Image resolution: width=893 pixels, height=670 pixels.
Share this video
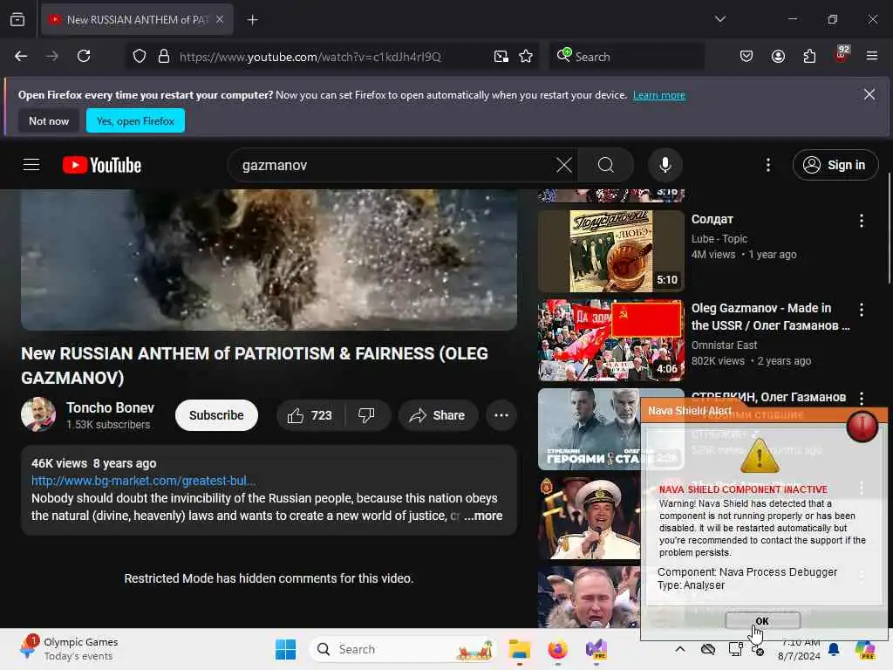pos(438,415)
